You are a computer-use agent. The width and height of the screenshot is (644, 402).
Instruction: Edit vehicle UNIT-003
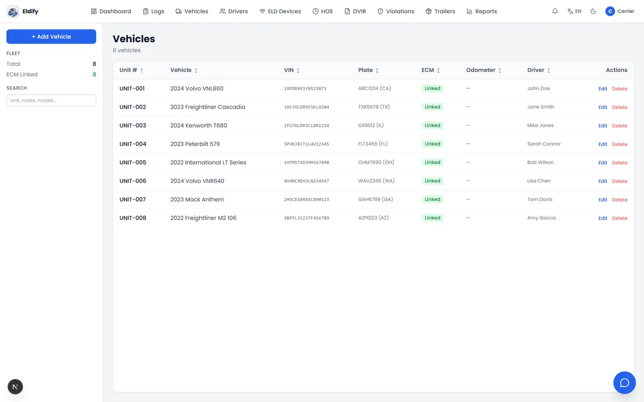coord(603,125)
